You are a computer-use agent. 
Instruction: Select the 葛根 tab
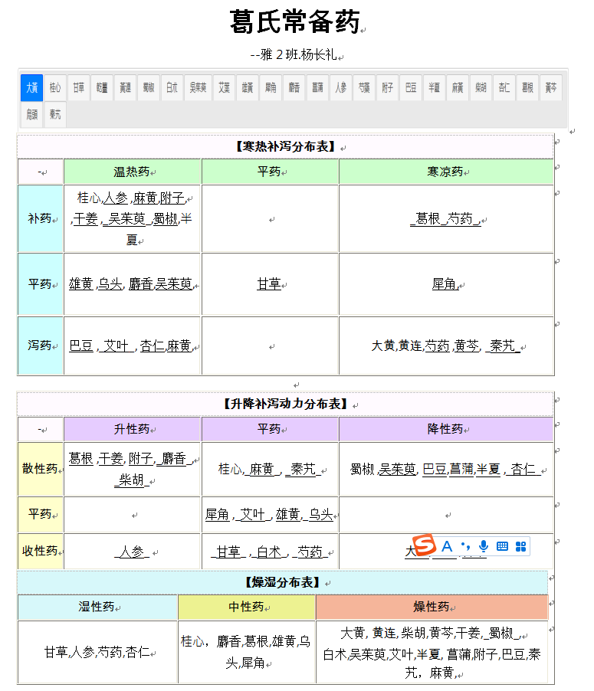point(528,87)
